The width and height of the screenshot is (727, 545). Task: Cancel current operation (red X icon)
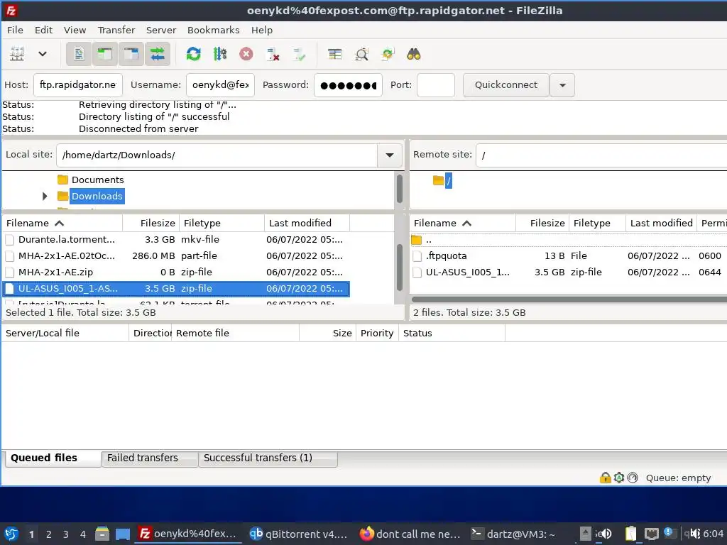pos(246,54)
